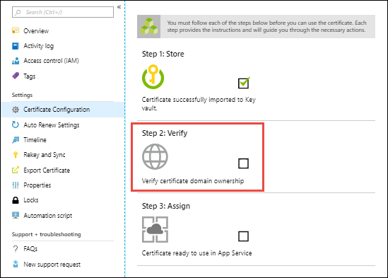388x278 pixels.
Task: Open Activity log
Action: [39, 46]
